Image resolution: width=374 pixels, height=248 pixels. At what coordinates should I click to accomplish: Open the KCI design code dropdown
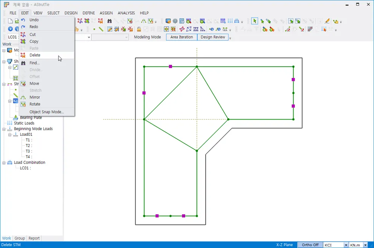click(346, 245)
